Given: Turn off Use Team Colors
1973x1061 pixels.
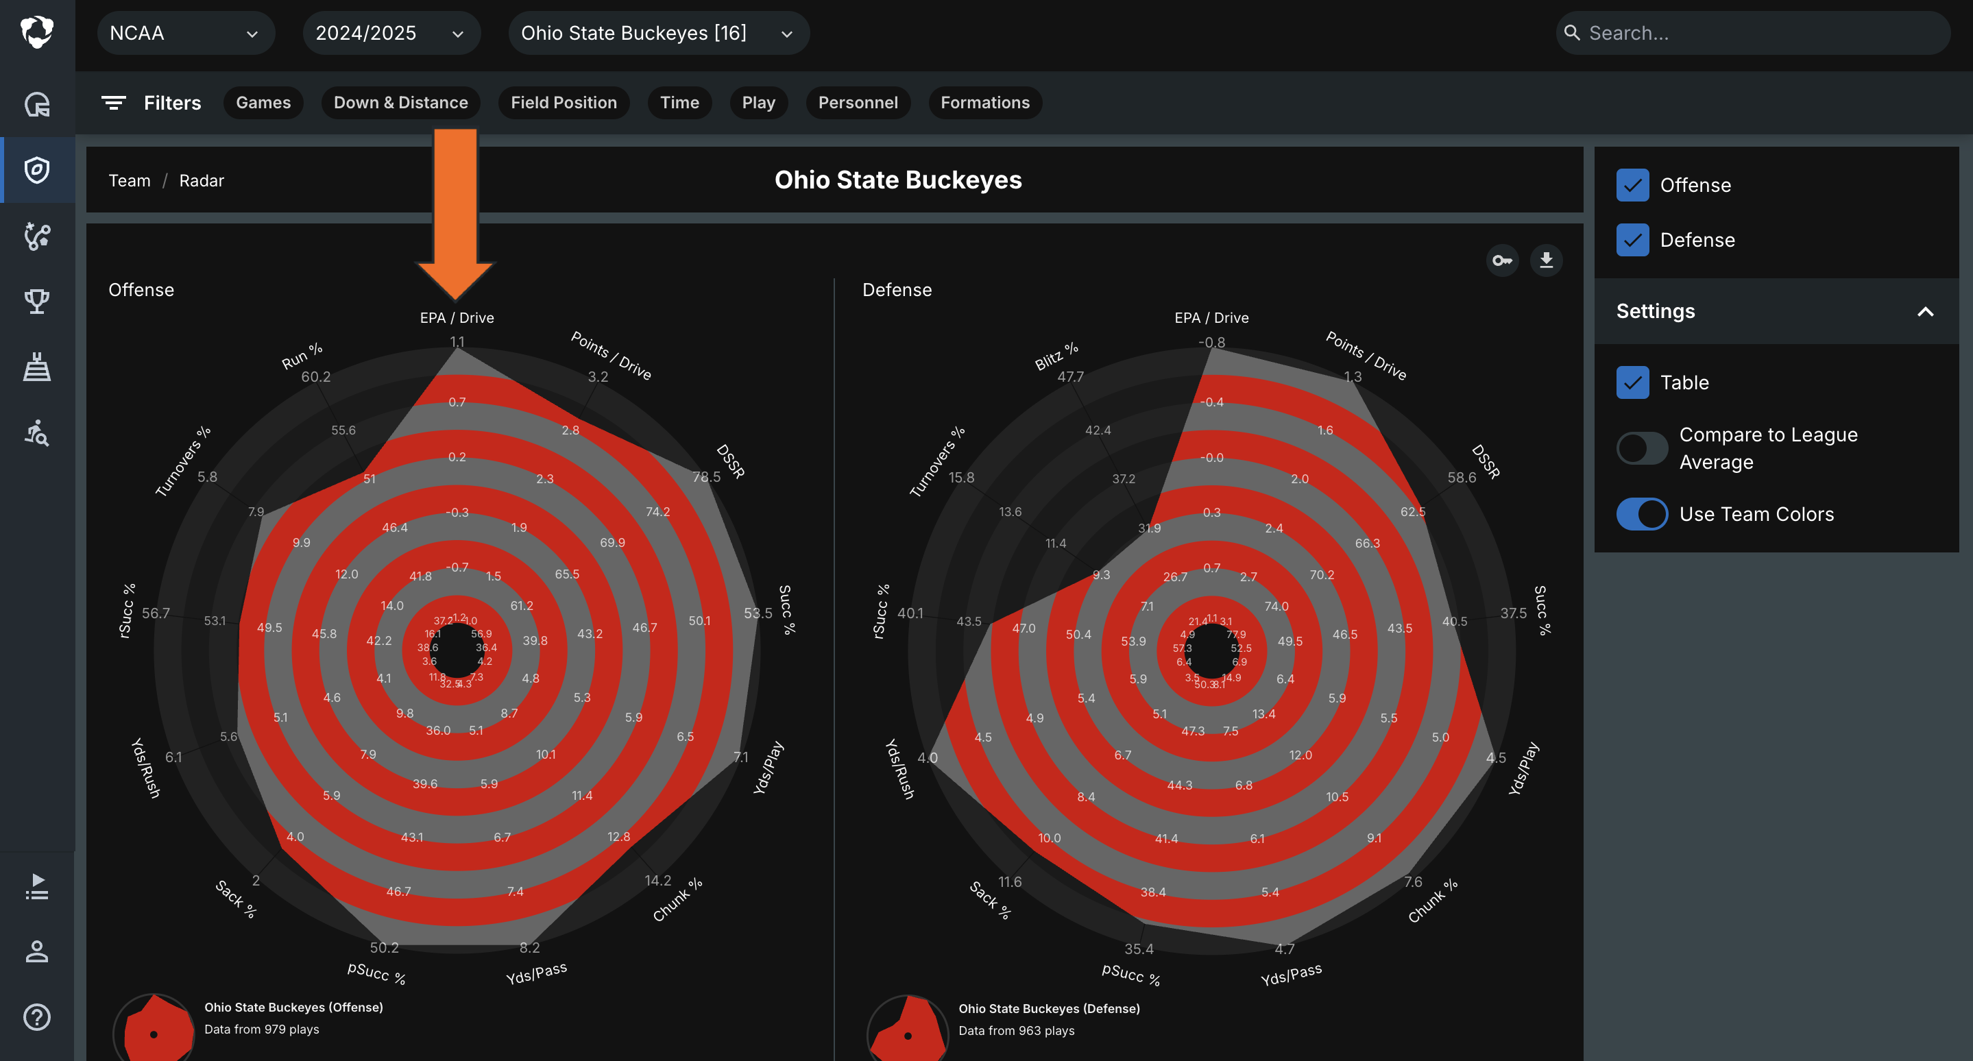Looking at the screenshot, I should pyautogui.click(x=1641, y=513).
